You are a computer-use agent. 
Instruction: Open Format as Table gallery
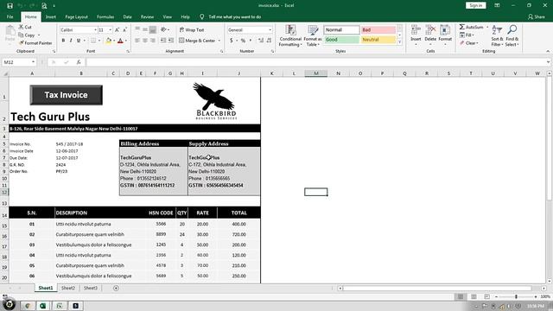coord(313,35)
